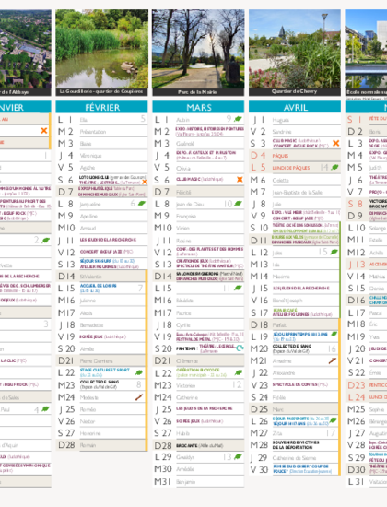Select the AVRIL month header
Image resolution: width=387 pixels, height=507 pixels.
pyautogui.click(x=295, y=107)
